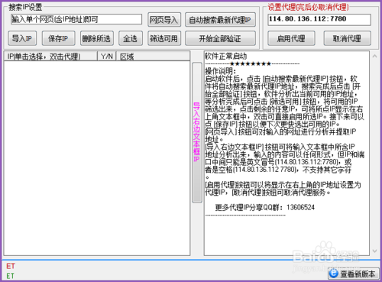Open 查看新版本 to check for updates

tap(354, 274)
